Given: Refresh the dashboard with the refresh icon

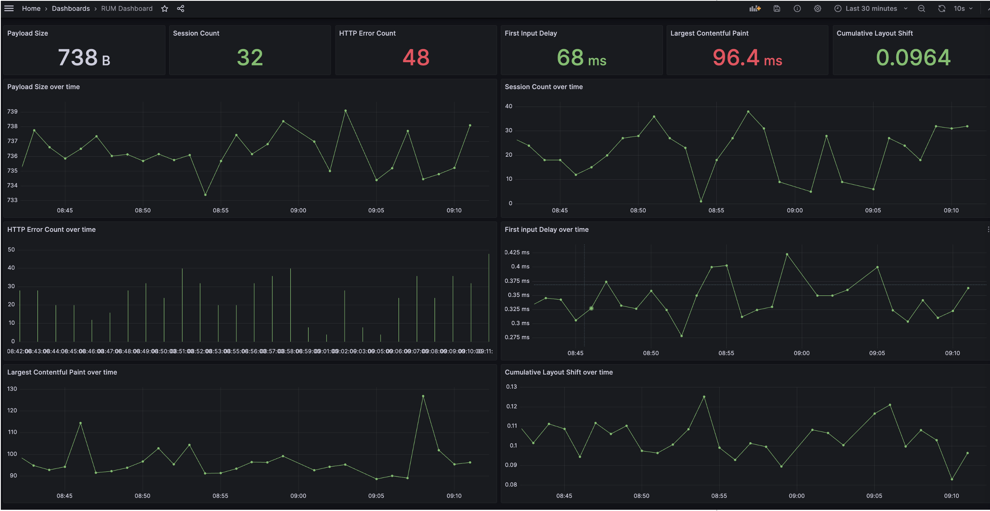Looking at the screenshot, I should (x=942, y=8).
